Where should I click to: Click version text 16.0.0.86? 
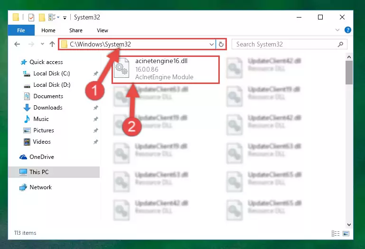click(x=147, y=69)
